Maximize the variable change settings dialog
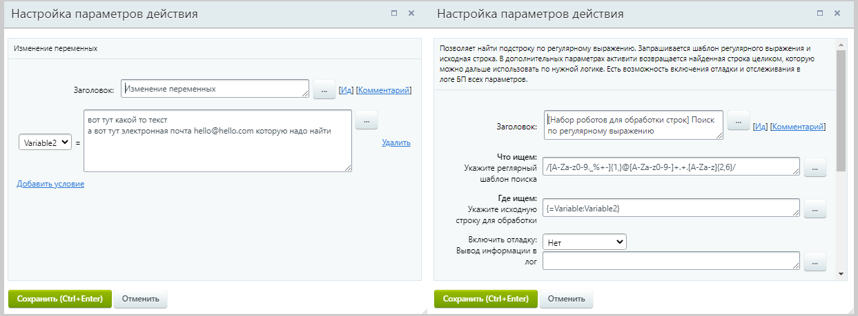The image size is (858, 316). (x=394, y=13)
